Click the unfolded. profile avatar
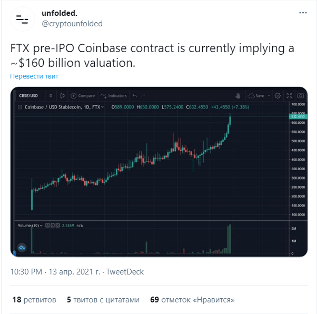317x314 pixels. pos(23,19)
